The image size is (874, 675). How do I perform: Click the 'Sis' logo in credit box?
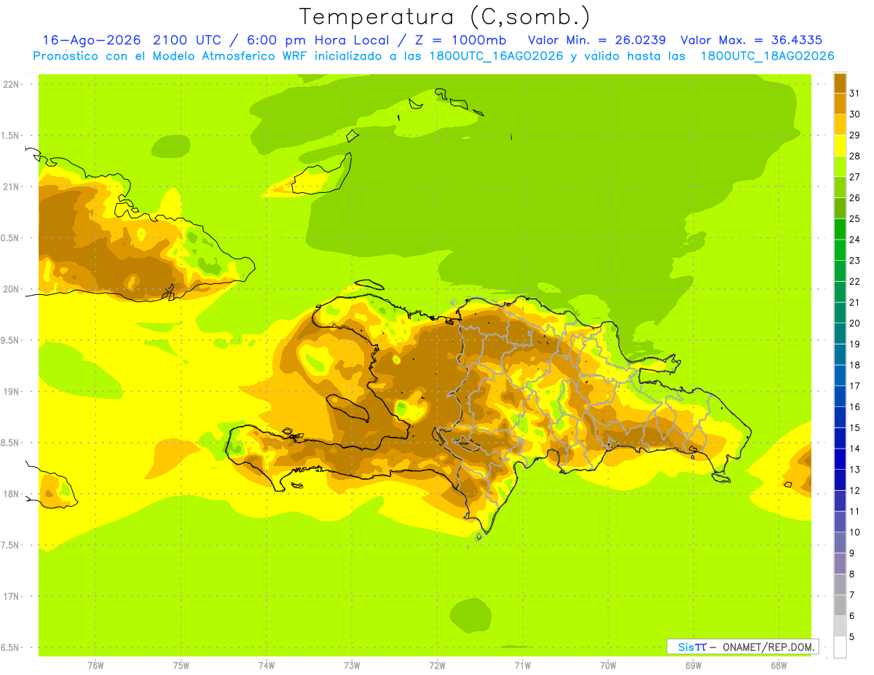686,647
